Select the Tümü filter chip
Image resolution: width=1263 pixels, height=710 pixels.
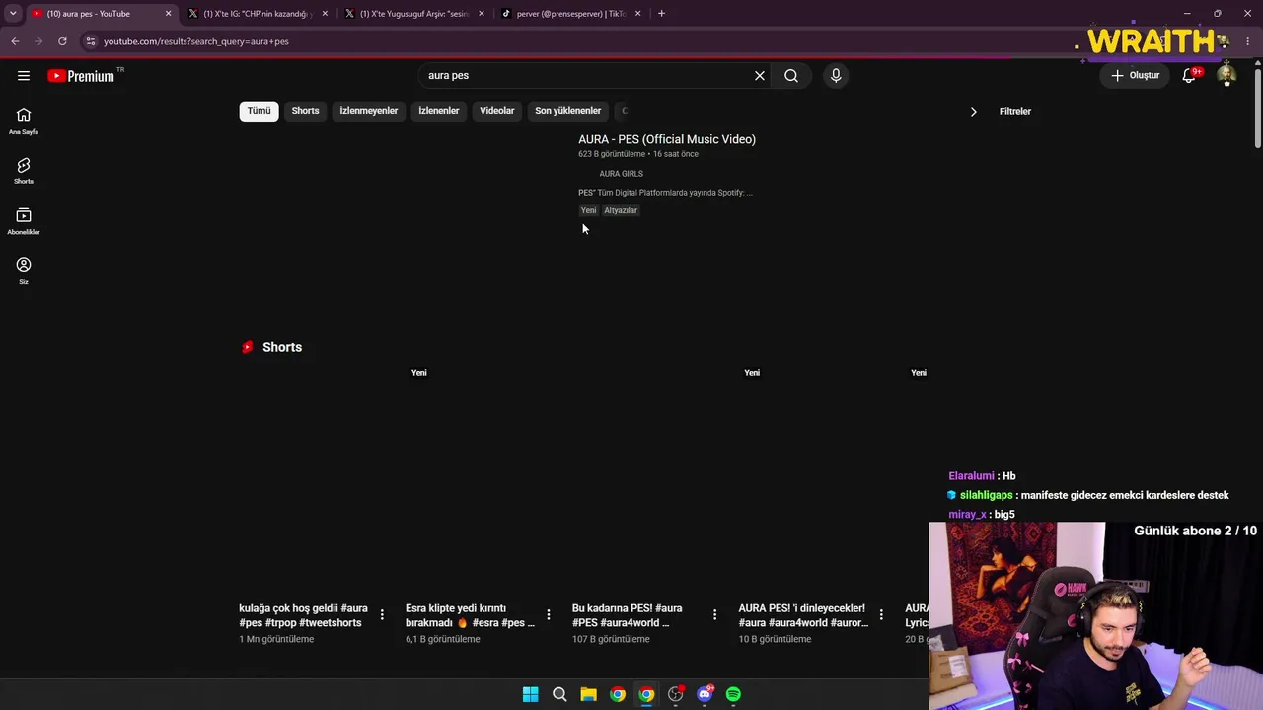tap(259, 111)
